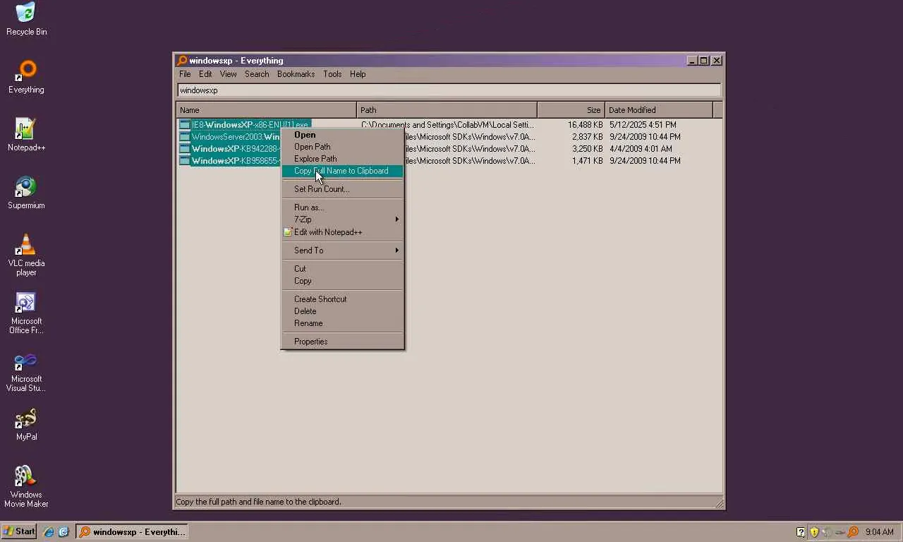This screenshot has width=903, height=542.
Task: Open the View menu
Action: point(228,74)
